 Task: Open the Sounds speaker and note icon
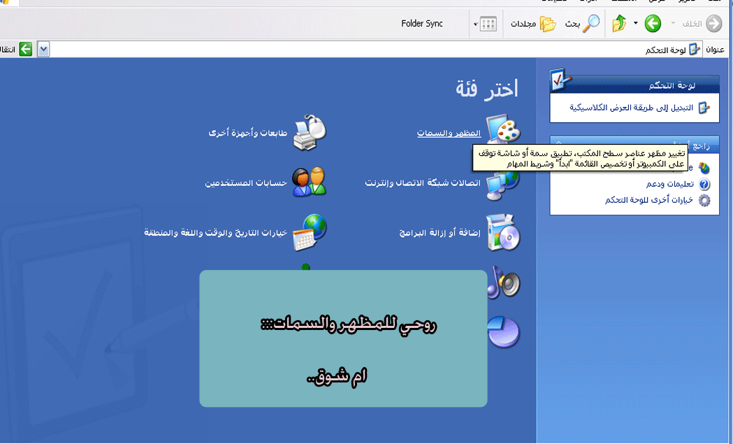point(503,282)
